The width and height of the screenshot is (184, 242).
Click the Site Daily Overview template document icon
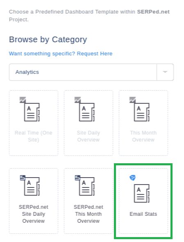87,112
